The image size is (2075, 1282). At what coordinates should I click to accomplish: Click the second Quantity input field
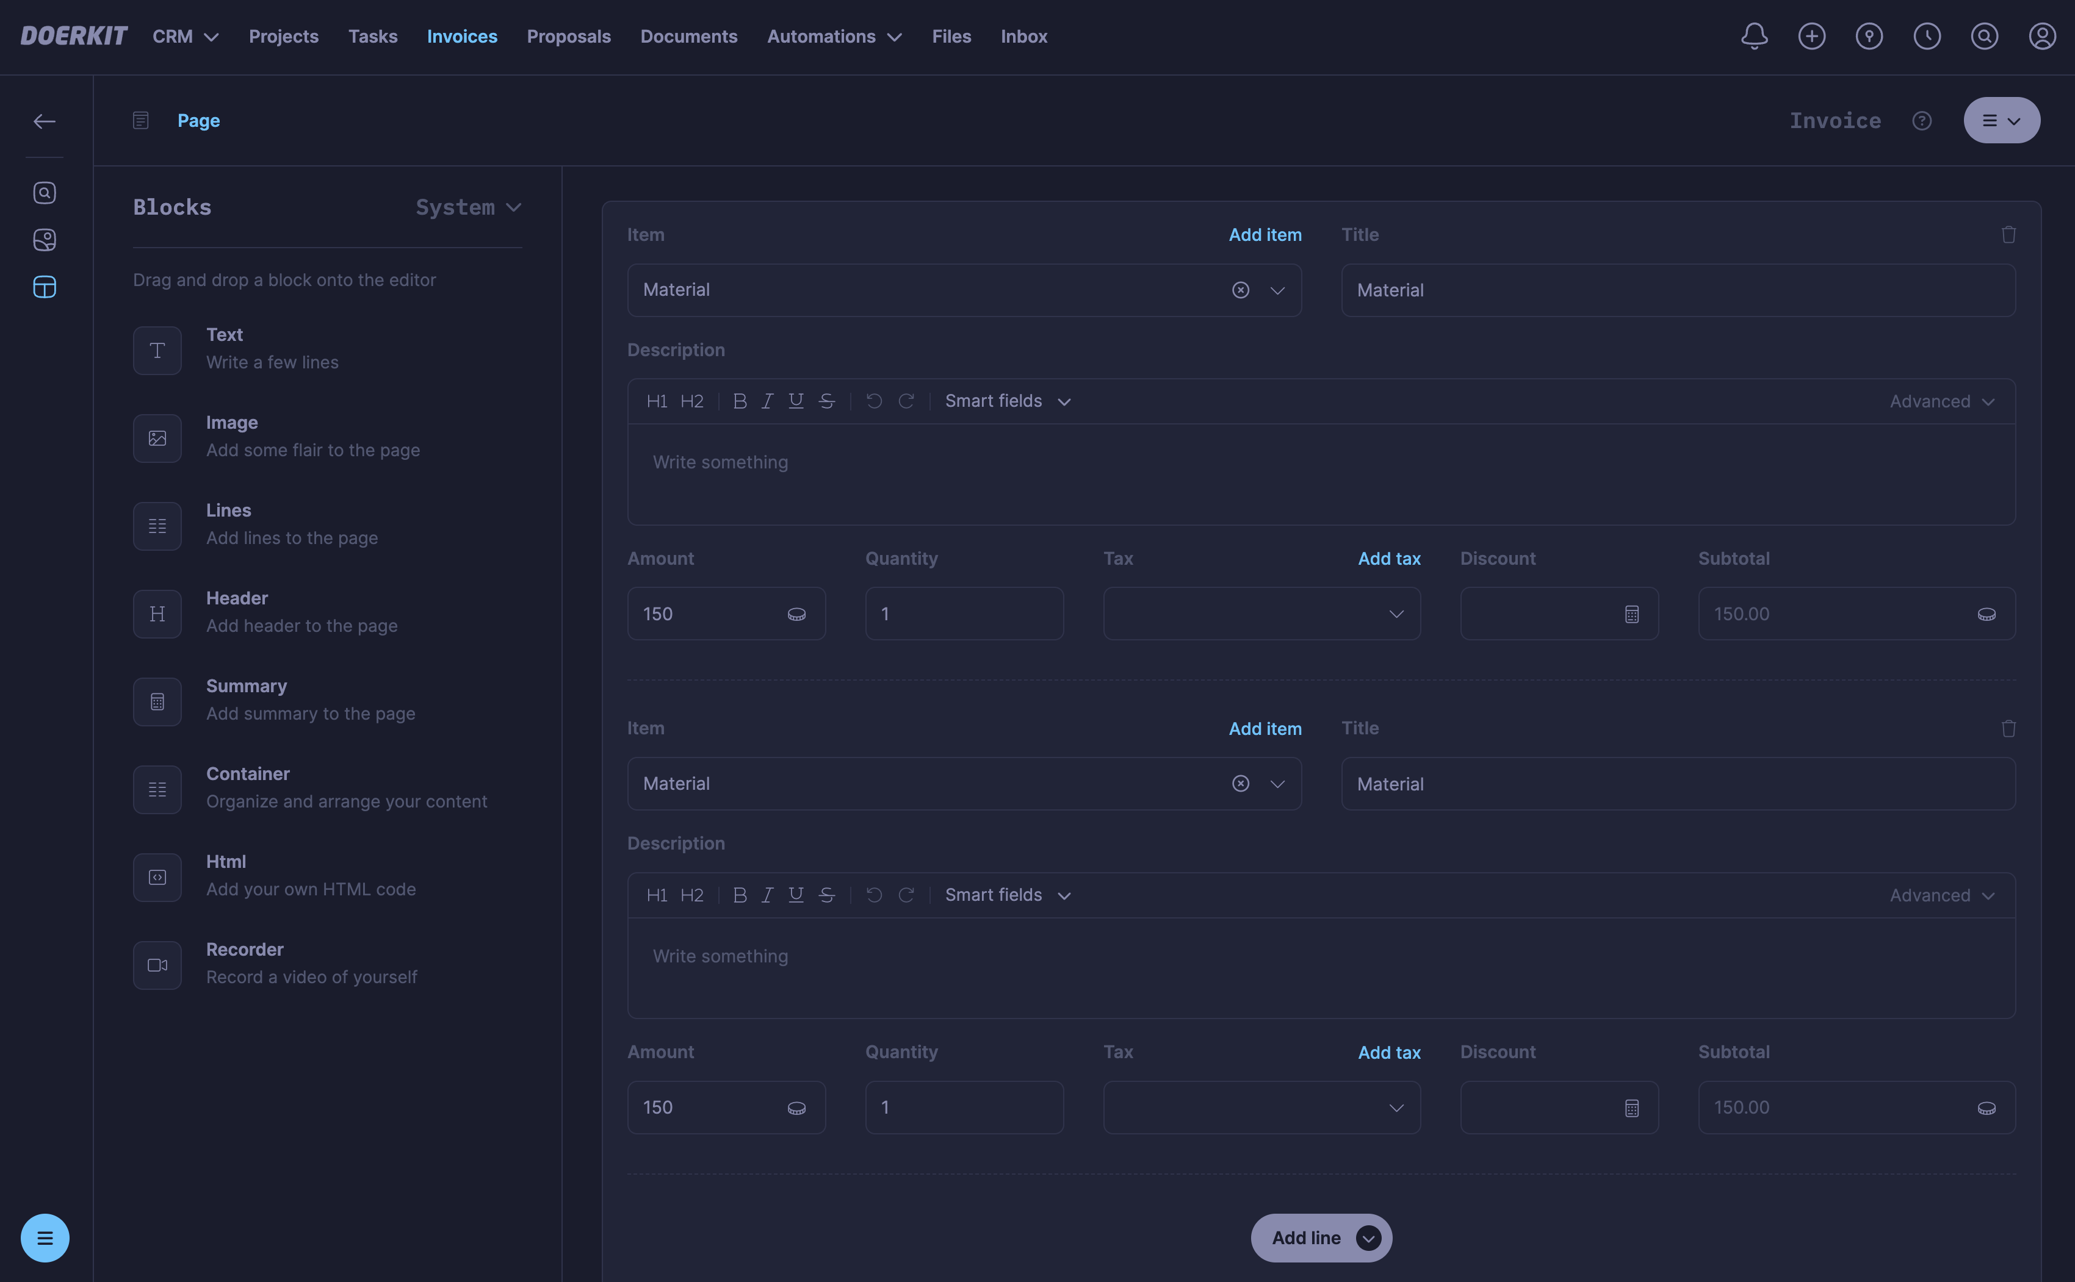point(964,1108)
